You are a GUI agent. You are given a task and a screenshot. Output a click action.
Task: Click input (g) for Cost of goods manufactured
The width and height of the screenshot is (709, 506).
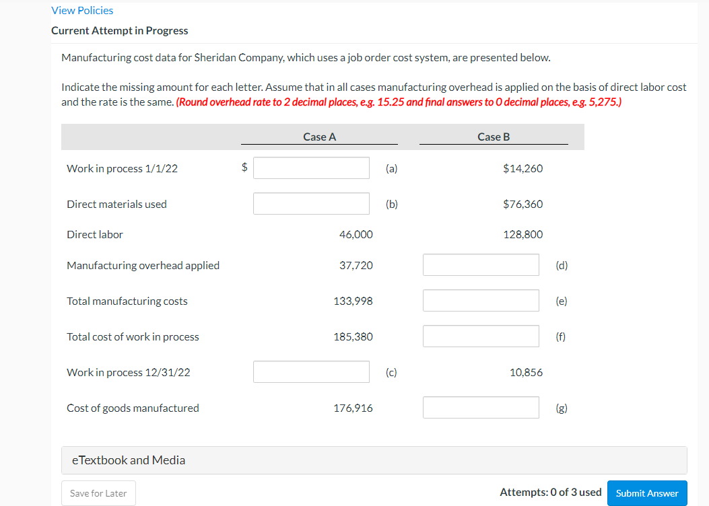(x=481, y=407)
